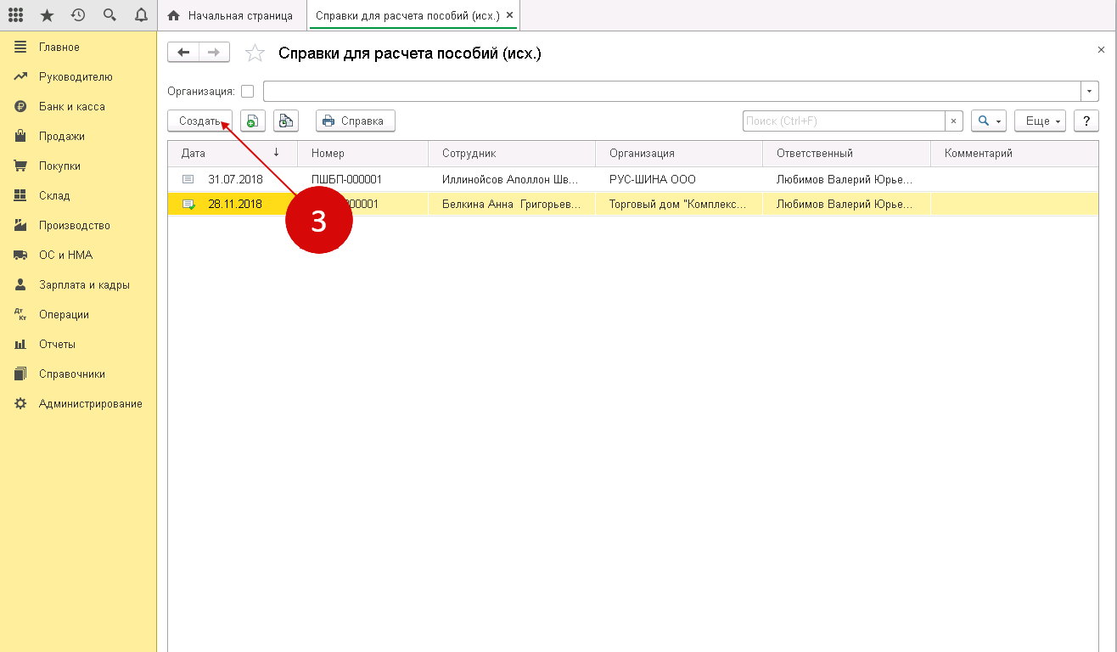1117x652 pixels.
Task: Add page to favorites star outline
Action: pyautogui.click(x=255, y=53)
